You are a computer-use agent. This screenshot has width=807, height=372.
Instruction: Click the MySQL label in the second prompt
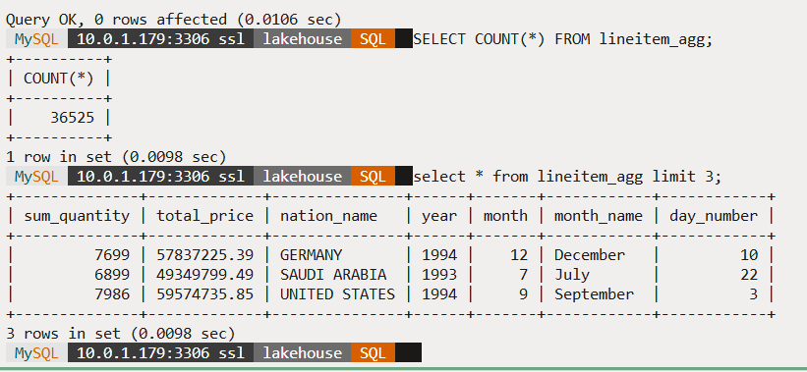coord(36,177)
